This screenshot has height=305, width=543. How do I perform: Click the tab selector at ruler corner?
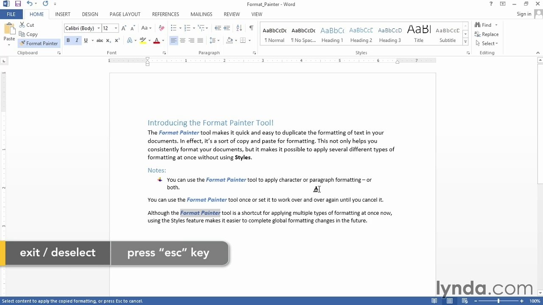(x=4, y=61)
